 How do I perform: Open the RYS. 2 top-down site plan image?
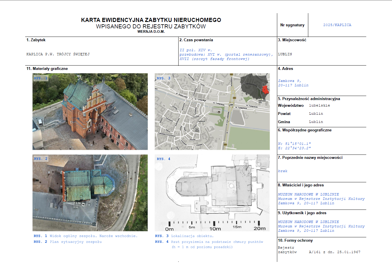pos(90,193)
